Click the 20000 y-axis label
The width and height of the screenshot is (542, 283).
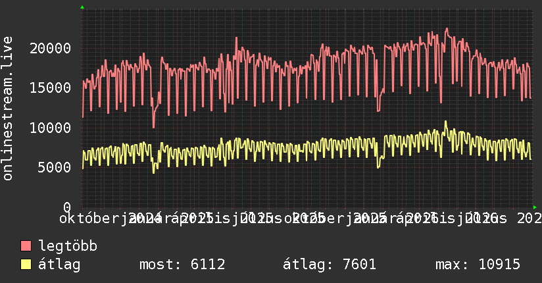[x=51, y=48]
